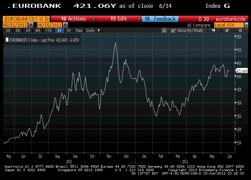Select the 3D range tab
The height and width of the screenshot is (180, 251).
click(18, 30)
